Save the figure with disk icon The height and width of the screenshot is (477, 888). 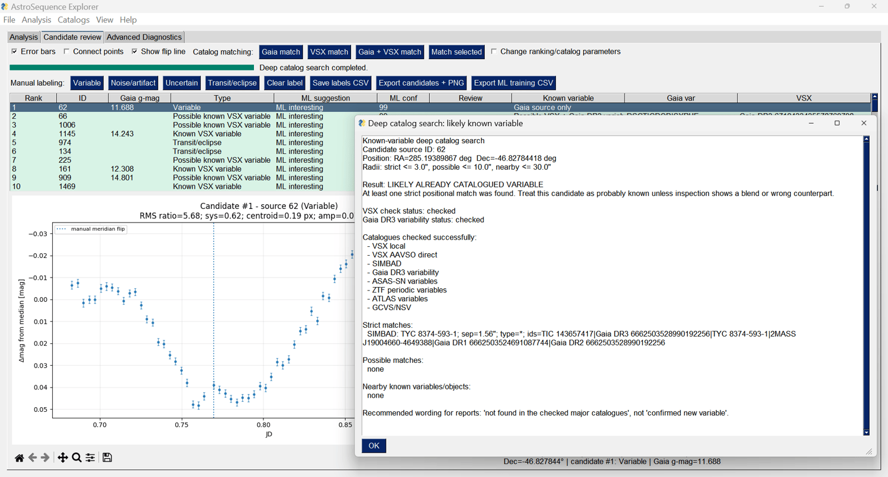click(x=107, y=457)
